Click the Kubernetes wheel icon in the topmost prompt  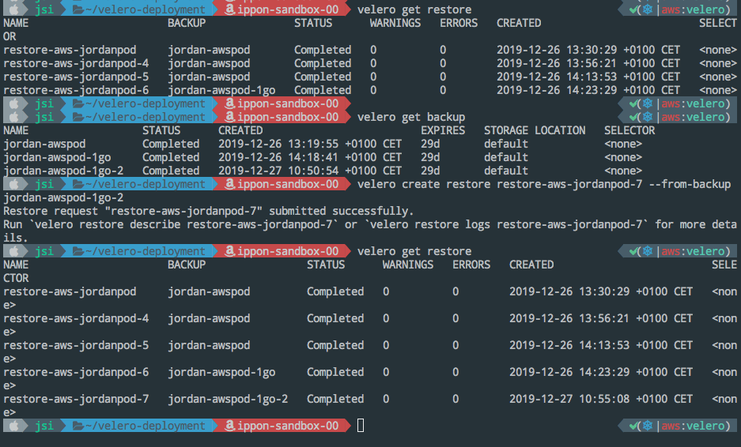(648, 10)
